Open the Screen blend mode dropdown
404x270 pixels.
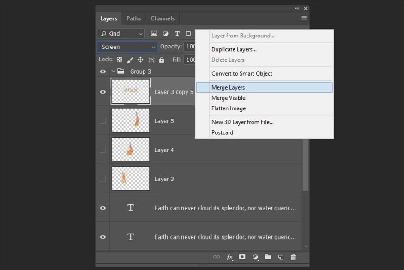coord(127,47)
